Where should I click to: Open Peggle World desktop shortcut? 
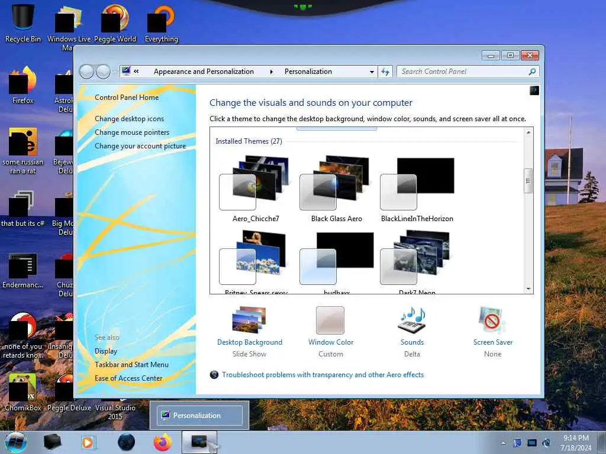(115, 22)
